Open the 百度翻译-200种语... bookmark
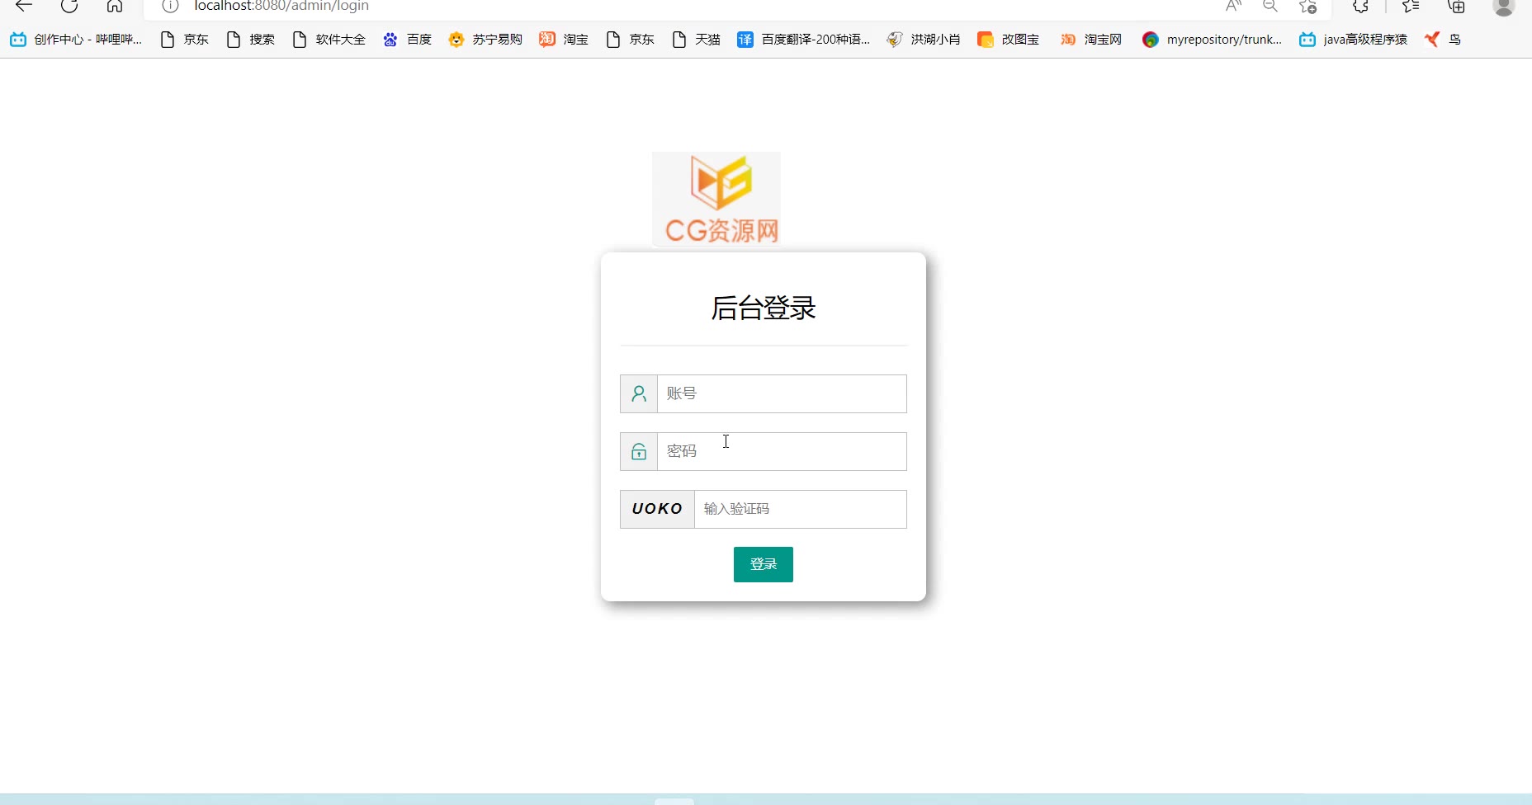Screen dimensions: 1532x805 (804, 40)
